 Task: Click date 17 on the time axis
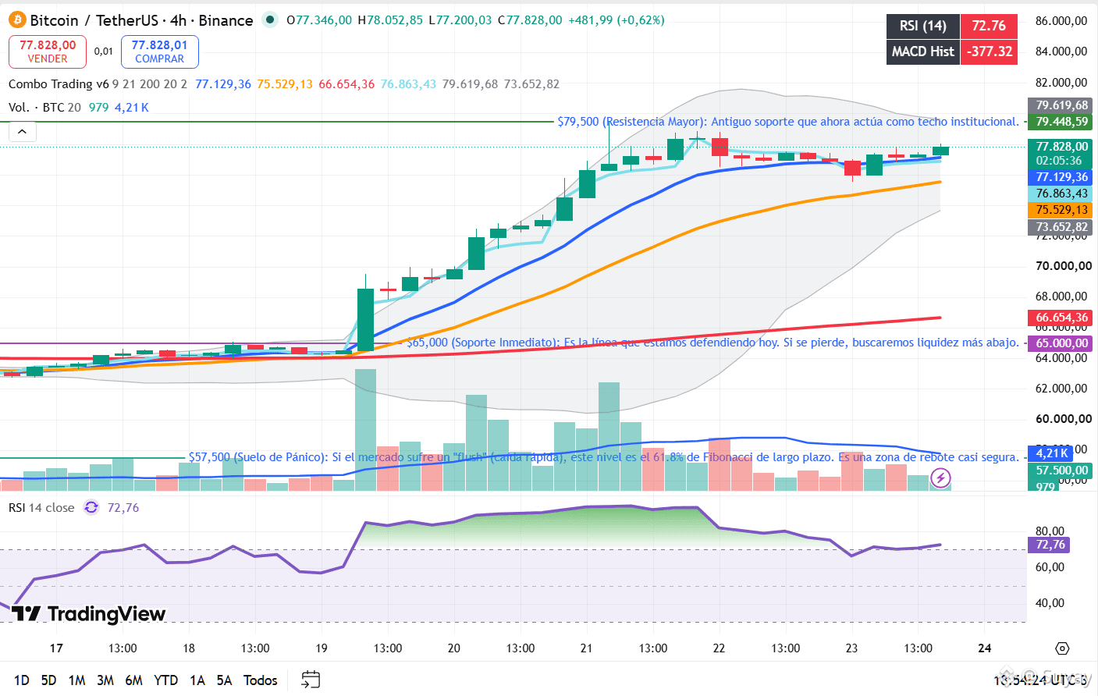(x=56, y=648)
